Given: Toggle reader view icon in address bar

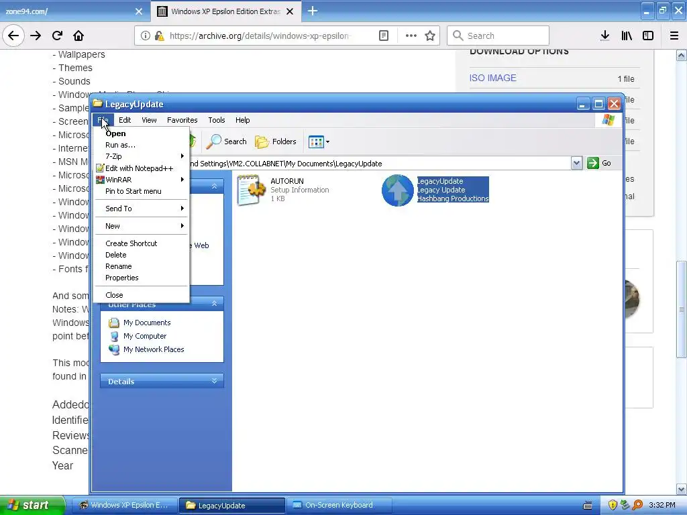Looking at the screenshot, I should [x=383, y=36].
